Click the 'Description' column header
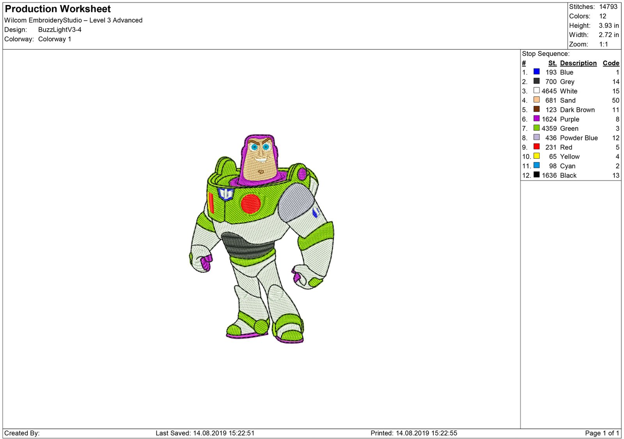 pyautogui.click(x=578, y=63)
